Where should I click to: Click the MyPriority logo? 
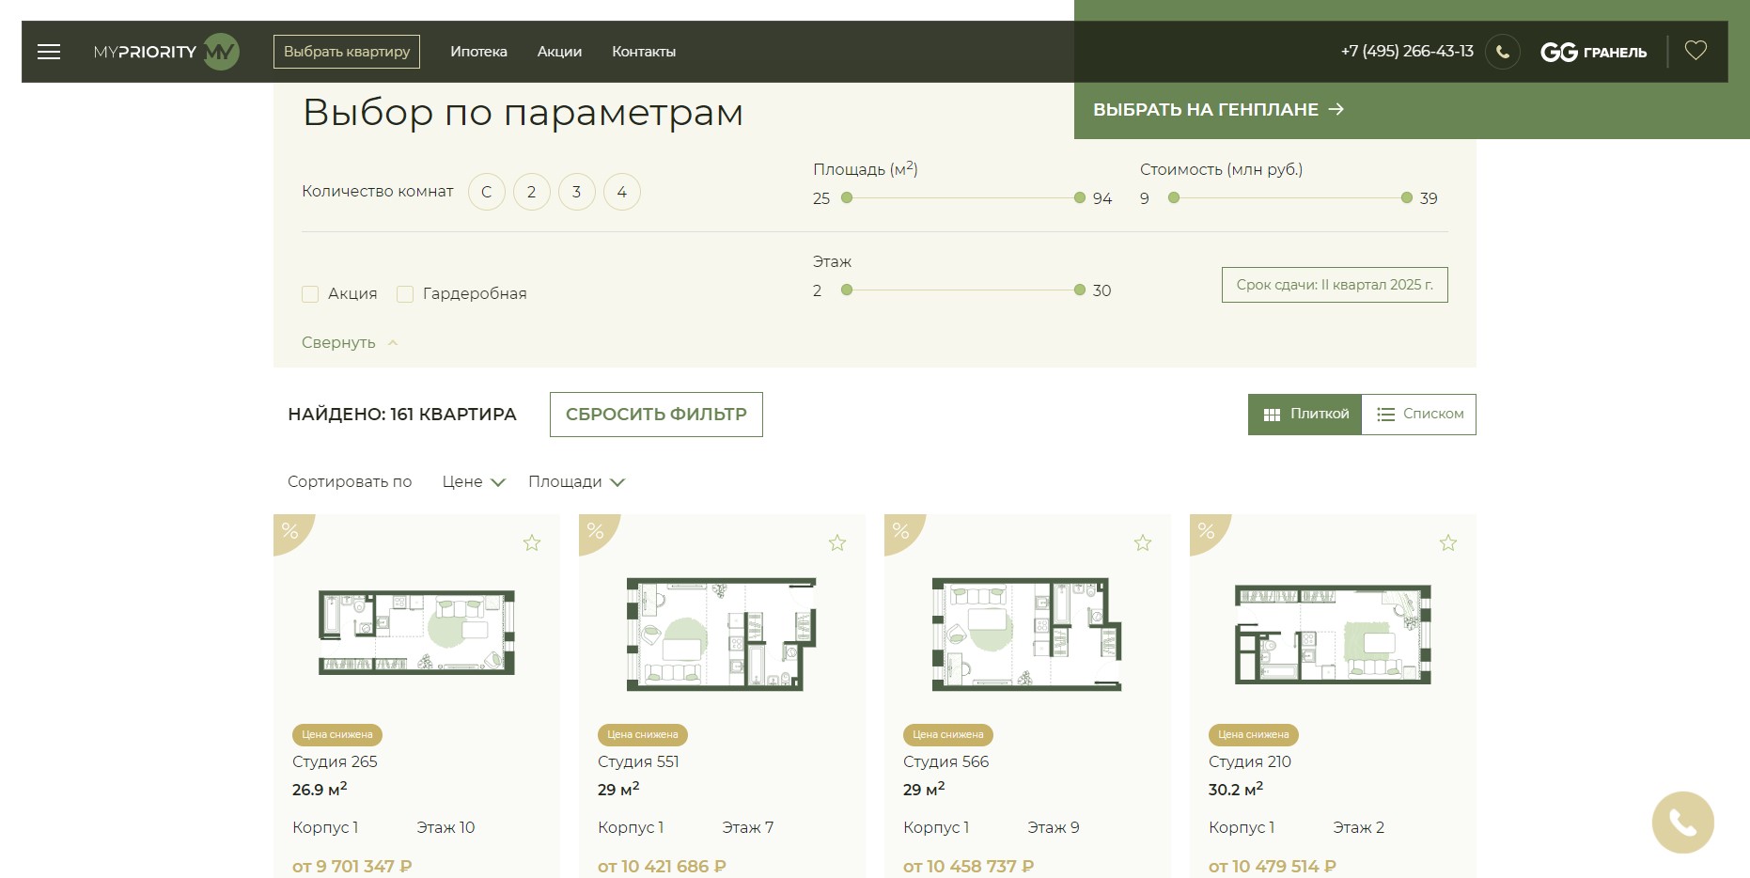point(166,52)
